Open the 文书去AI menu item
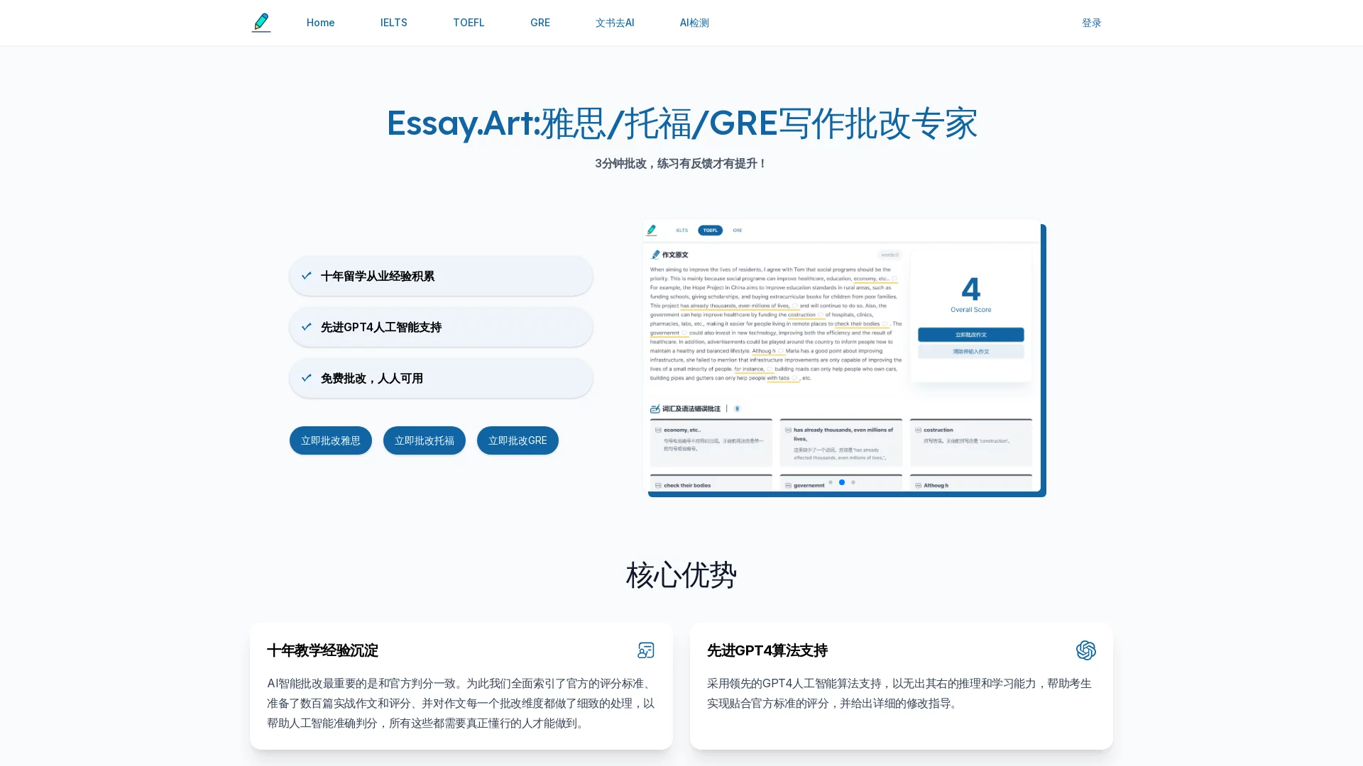This screenshot has height=766, width=1363. [x=615, y=23]
